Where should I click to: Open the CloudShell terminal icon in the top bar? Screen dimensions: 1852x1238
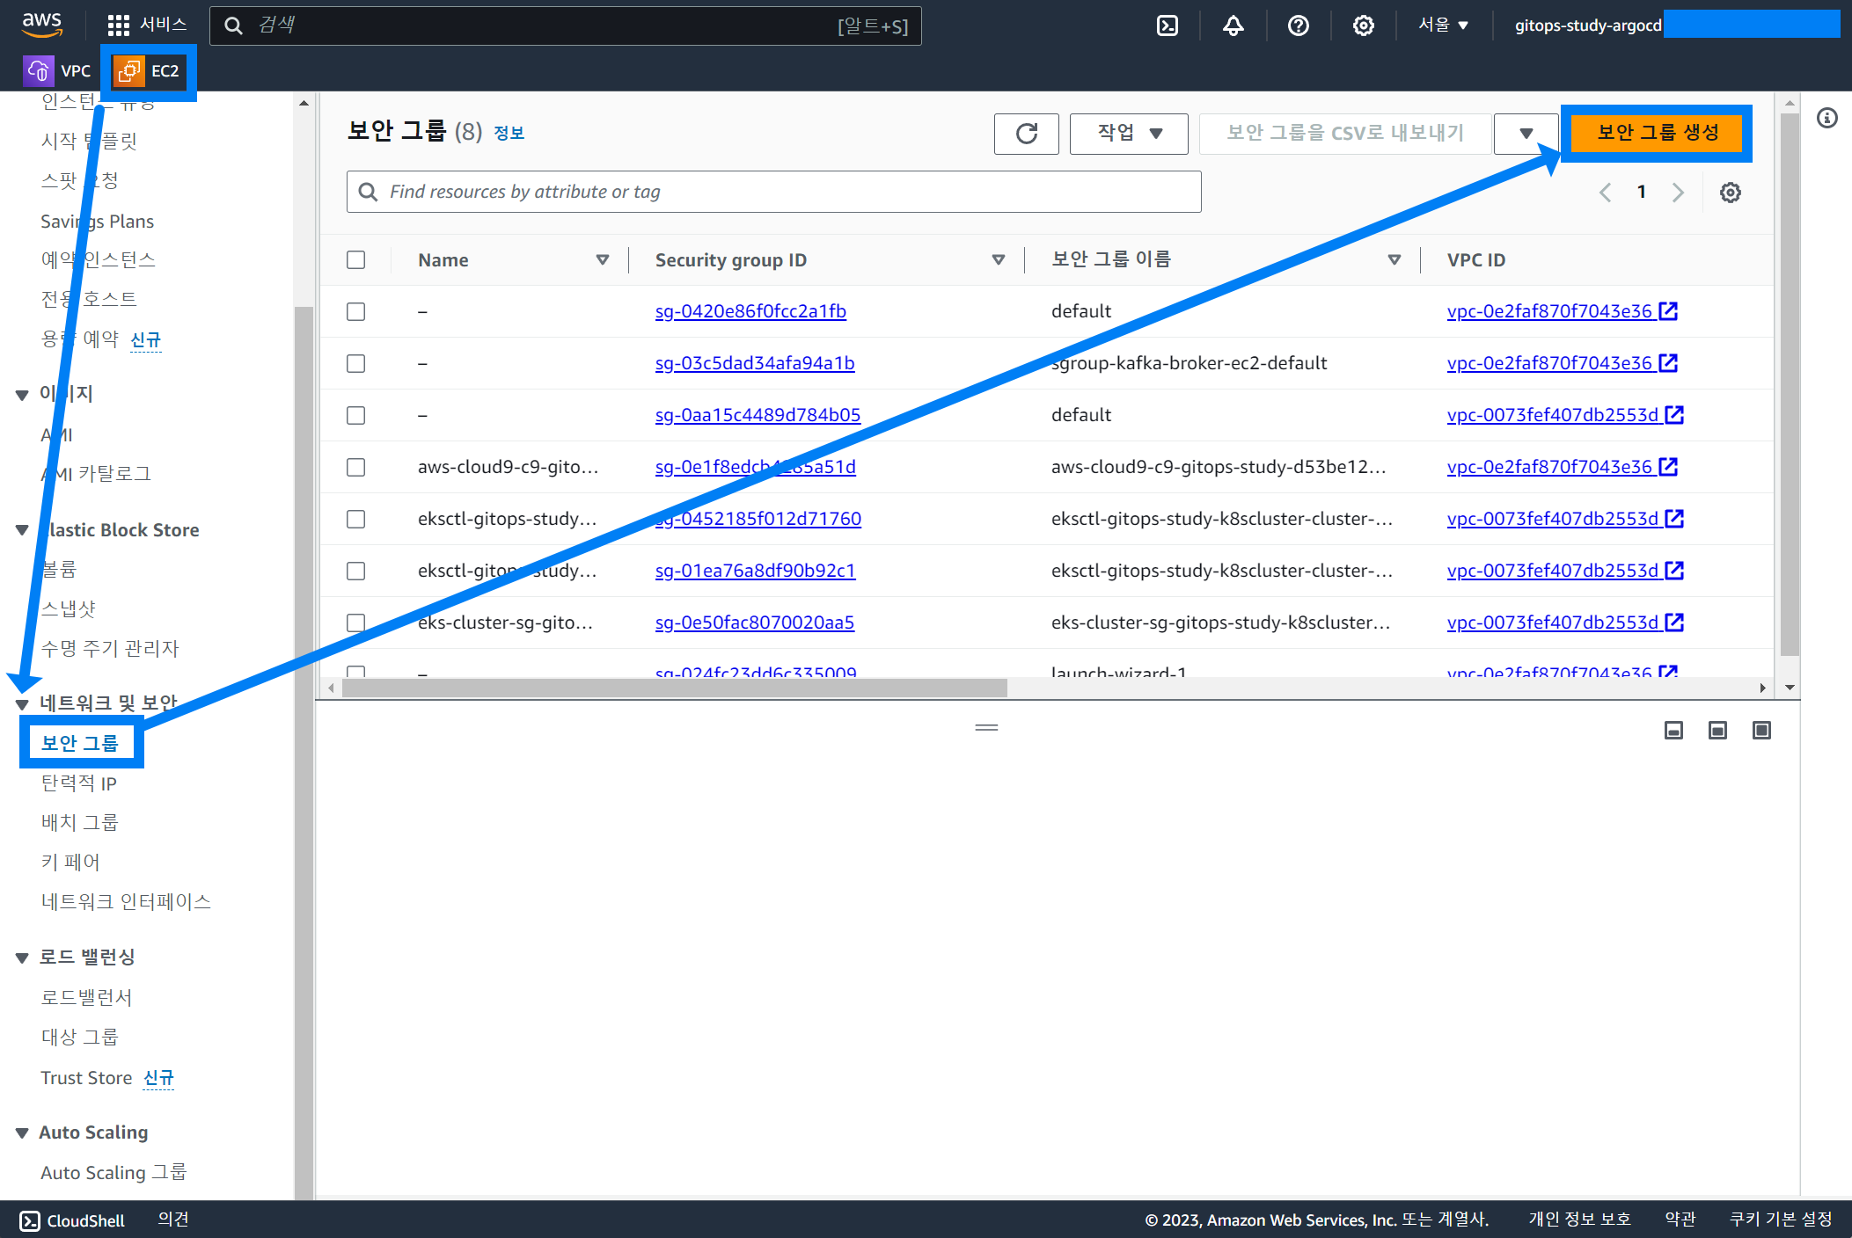[x=1167, y=25]
